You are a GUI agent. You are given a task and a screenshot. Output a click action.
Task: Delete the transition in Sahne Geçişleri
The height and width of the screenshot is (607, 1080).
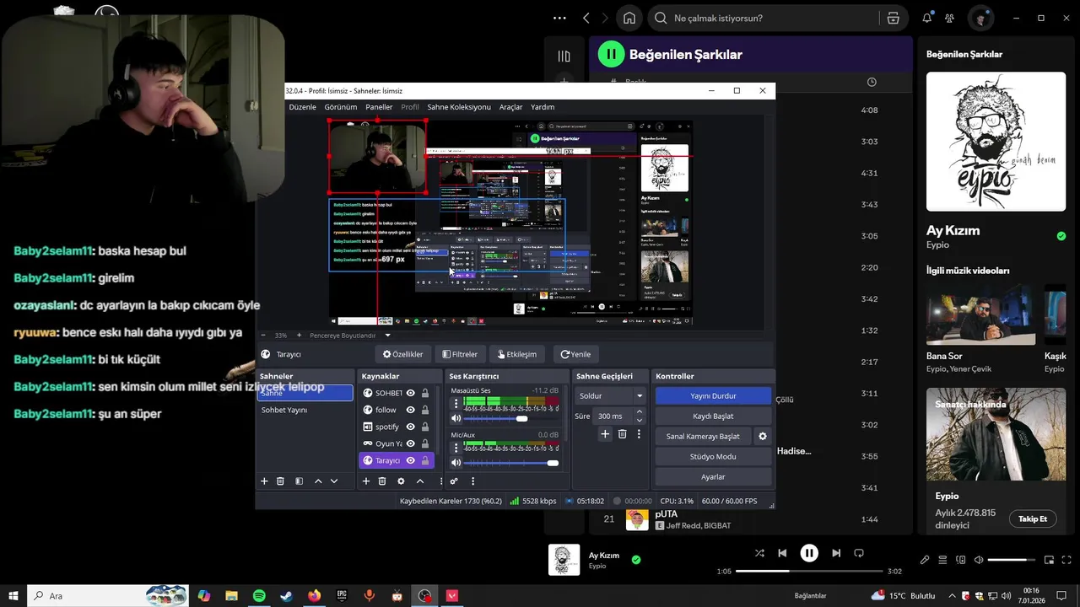point(623,434)
